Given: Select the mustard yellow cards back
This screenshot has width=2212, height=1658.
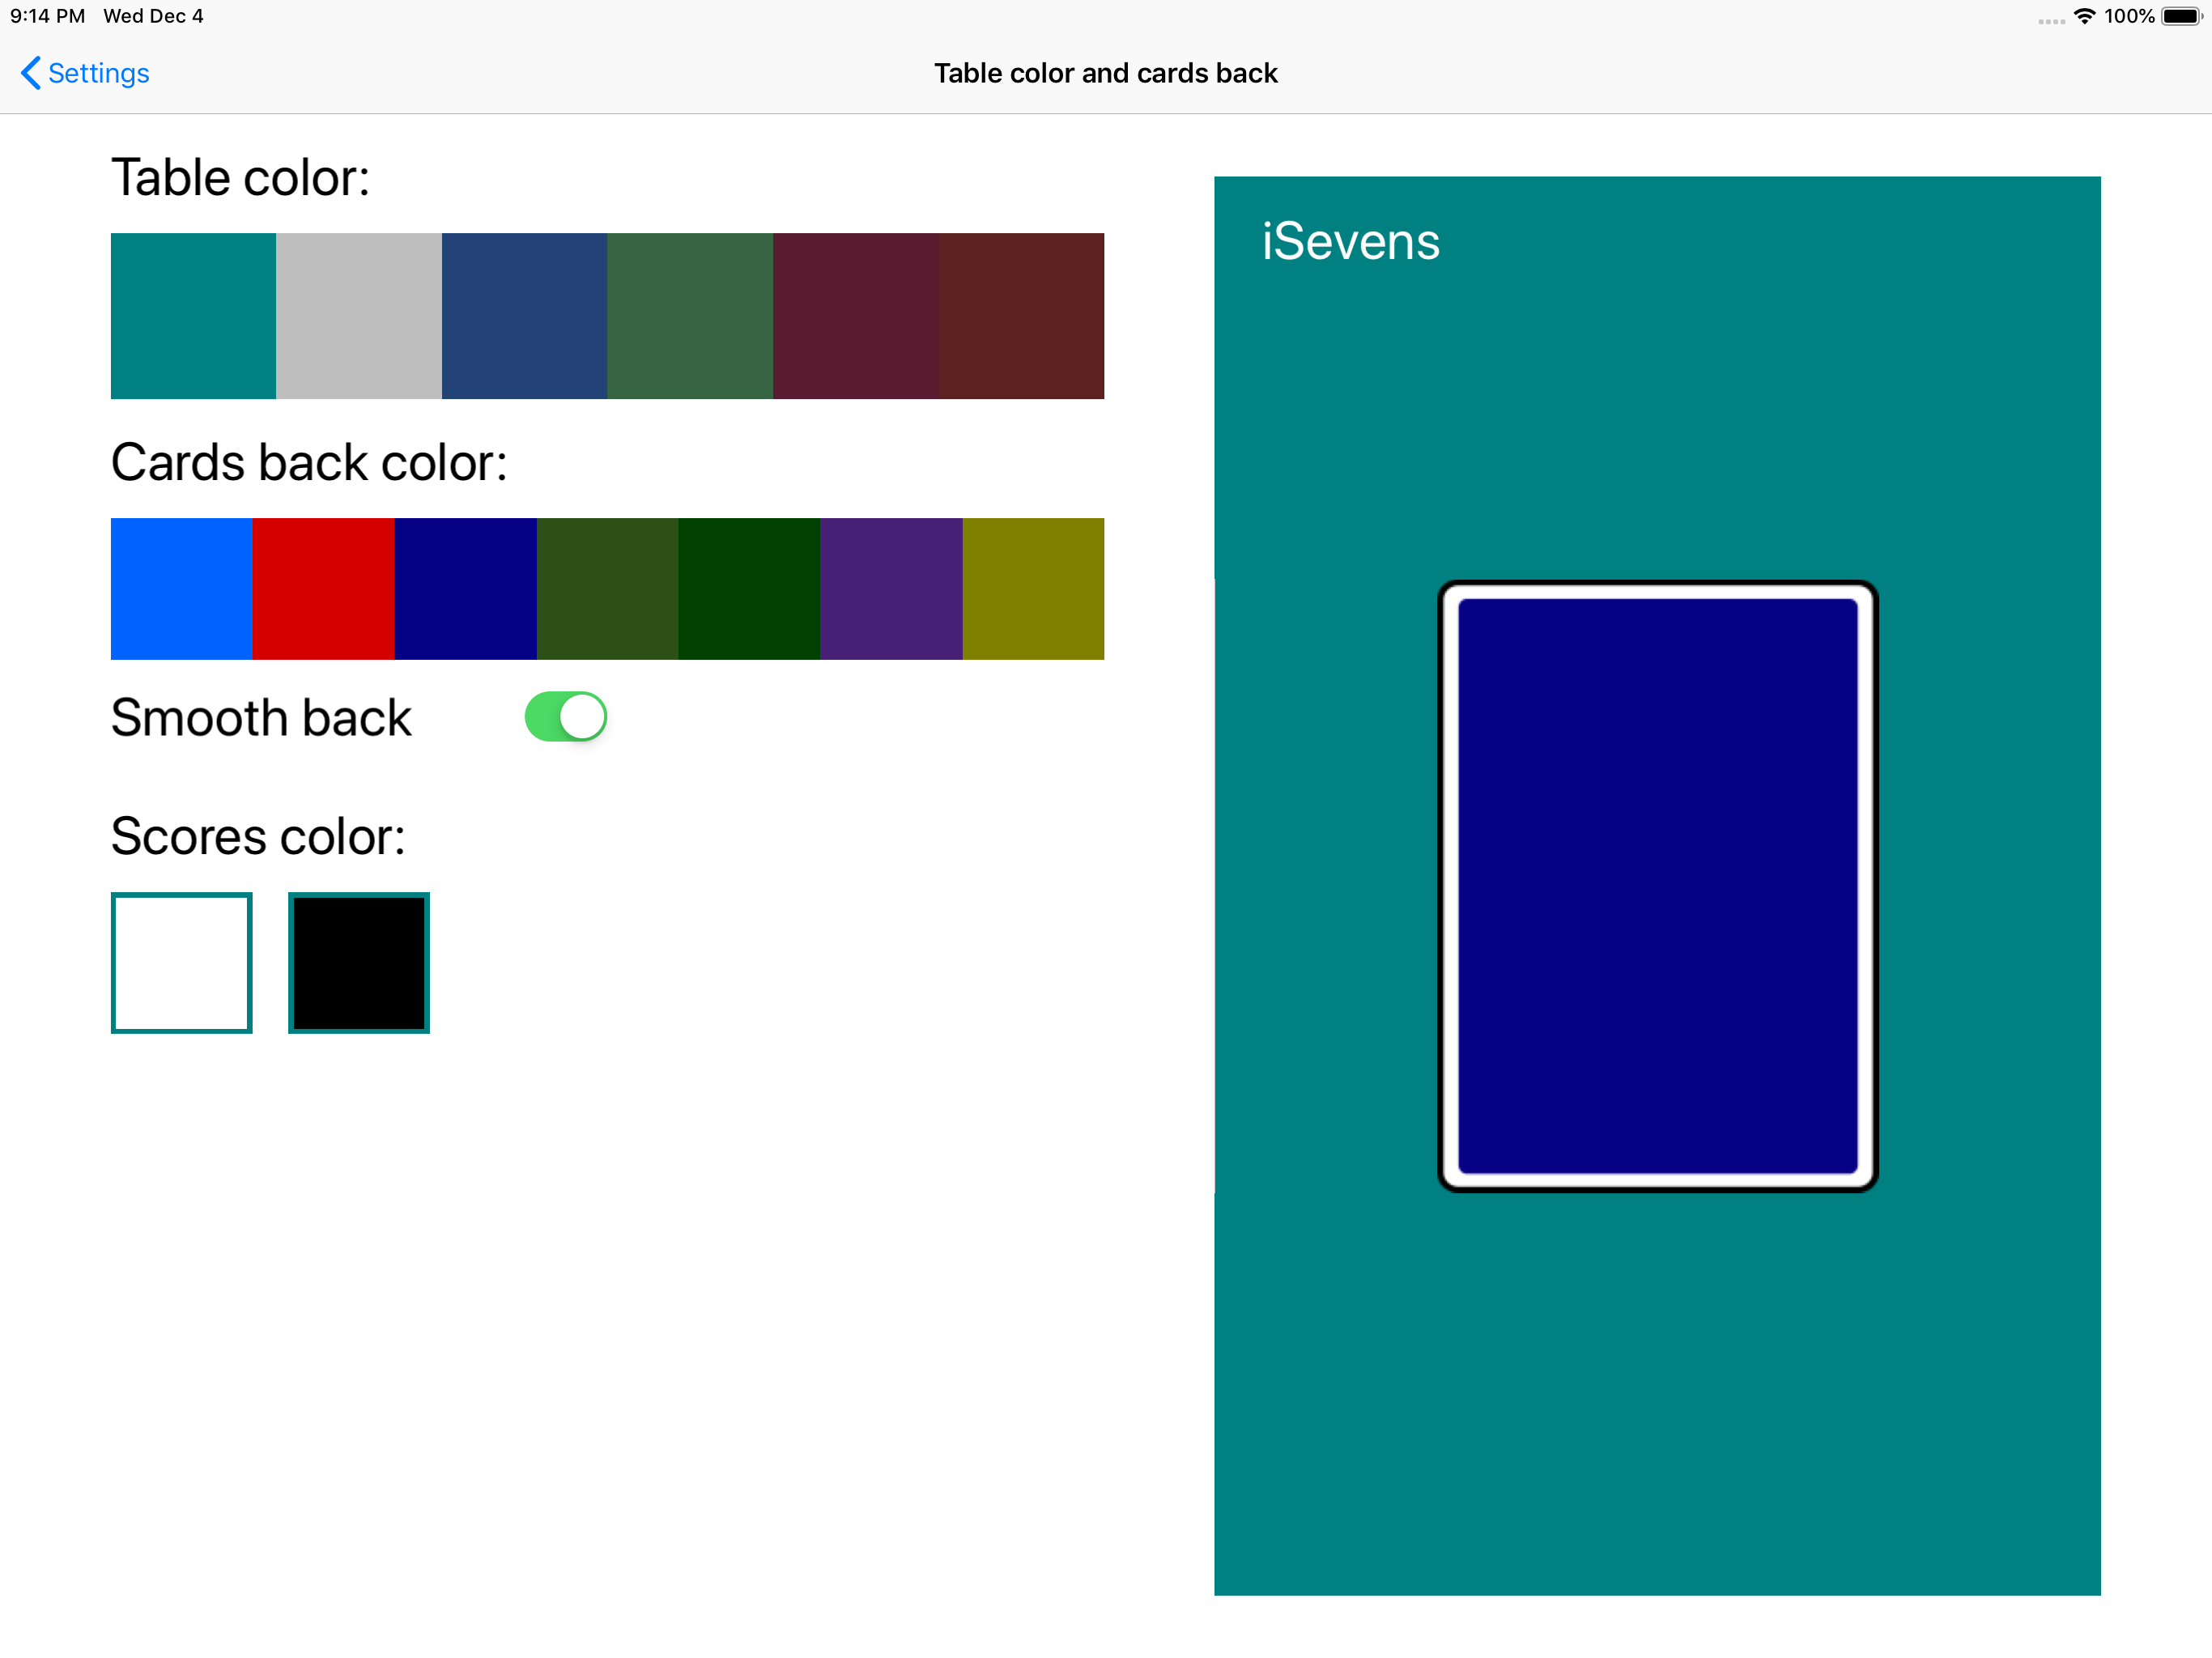Looking at the screenshot, I should pyautogui.click(x=1033, y=589).
